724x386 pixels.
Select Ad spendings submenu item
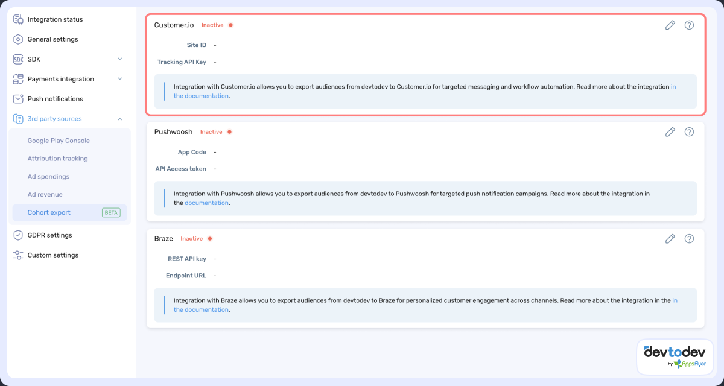click(48, 177)
